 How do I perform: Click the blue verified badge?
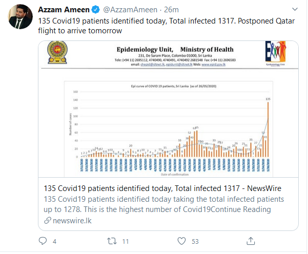[96, 10]
